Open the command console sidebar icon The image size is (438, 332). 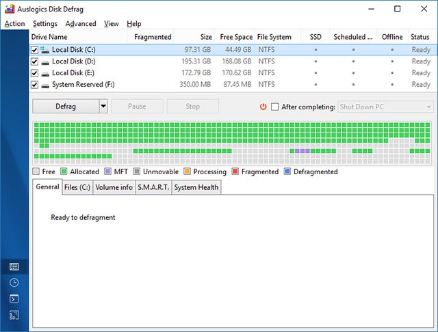(x=14, y=299)
